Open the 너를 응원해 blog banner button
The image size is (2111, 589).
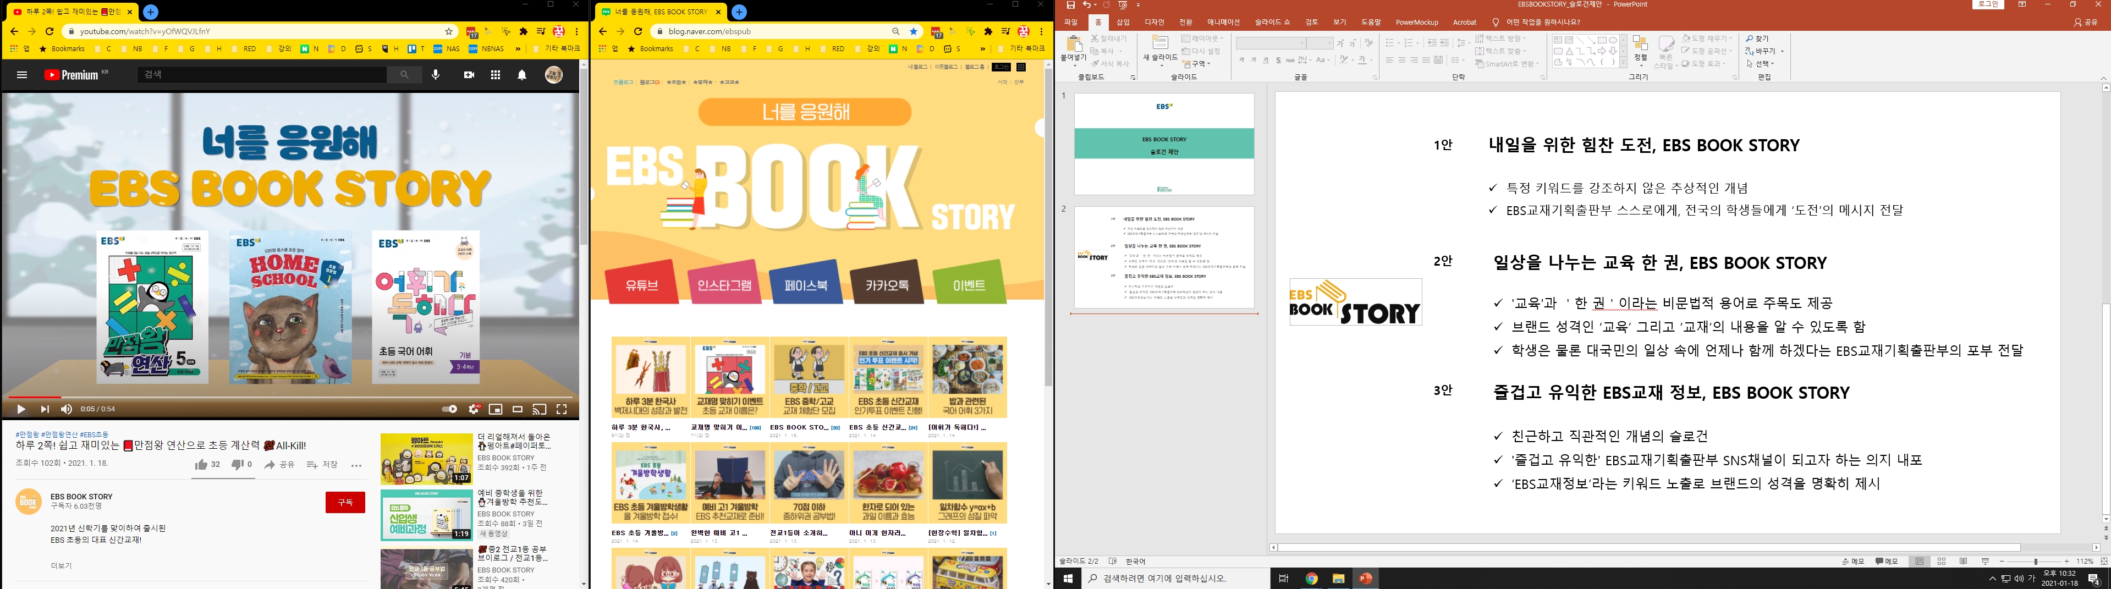[805, 112]
